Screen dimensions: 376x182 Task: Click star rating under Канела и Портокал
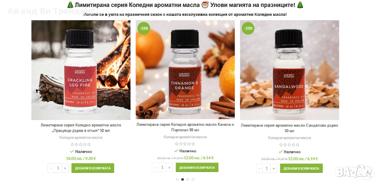pyautogui.click(x=185, y=144)
